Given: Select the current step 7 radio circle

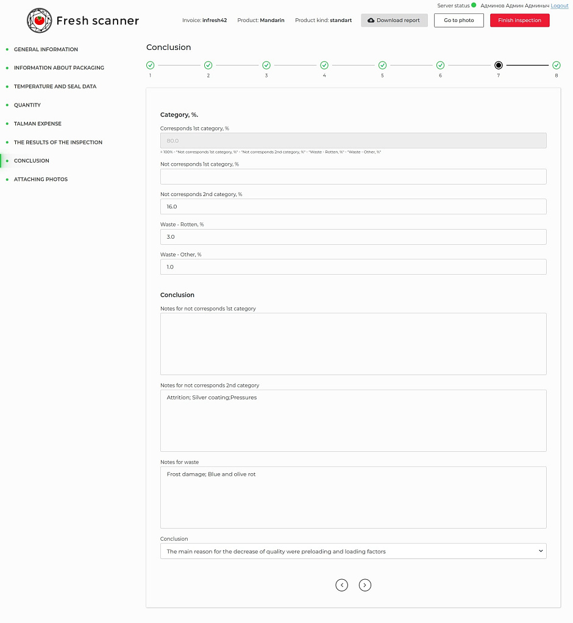Looking at the screenshot, I should pyautogui.click(x=499, y=65).
